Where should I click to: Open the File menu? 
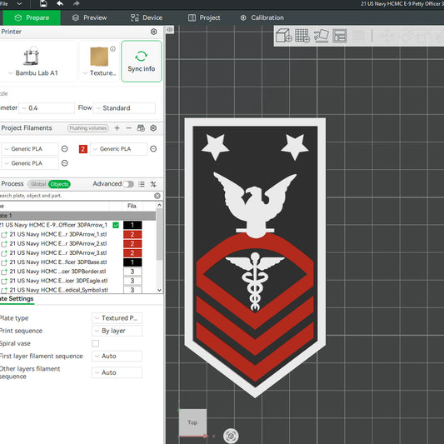4,3
